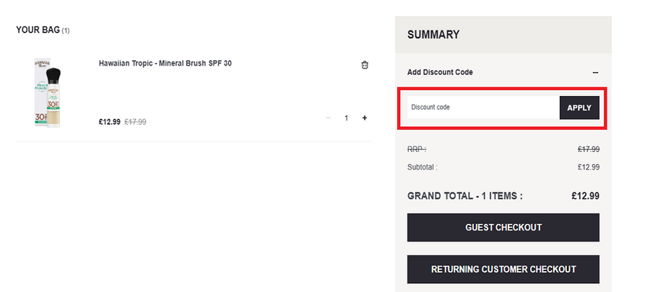Click the YOUR BAG heading
The width and height of the screenshot is (650, 292).
click(x=38, y=30)
